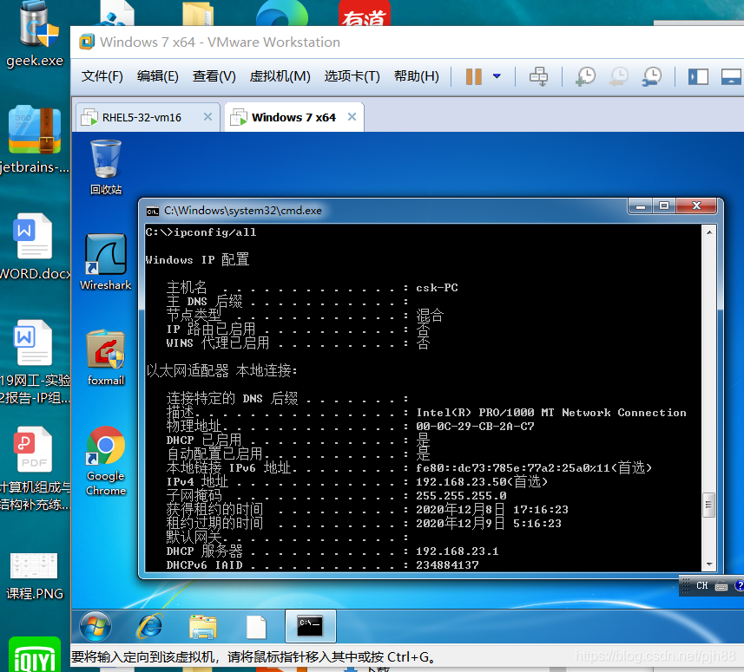Click the cmd scrollbar down arrow
This screenshot has height=672, width=744.
(x=709, y=564)
